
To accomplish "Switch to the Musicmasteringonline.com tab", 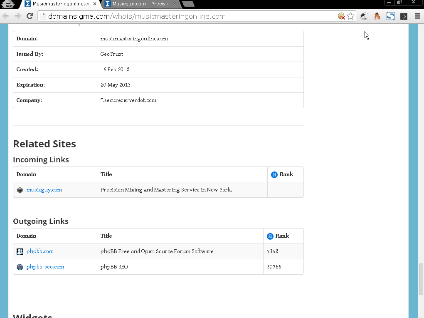I will pos(60,4).
